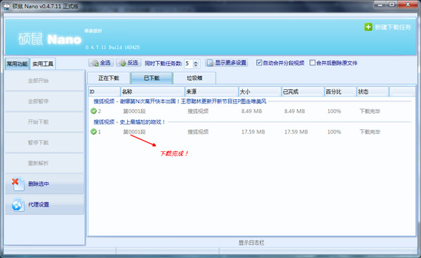Click the 全选 select all button
Viewport: 421px width, 258px height.
coord(101,63)
